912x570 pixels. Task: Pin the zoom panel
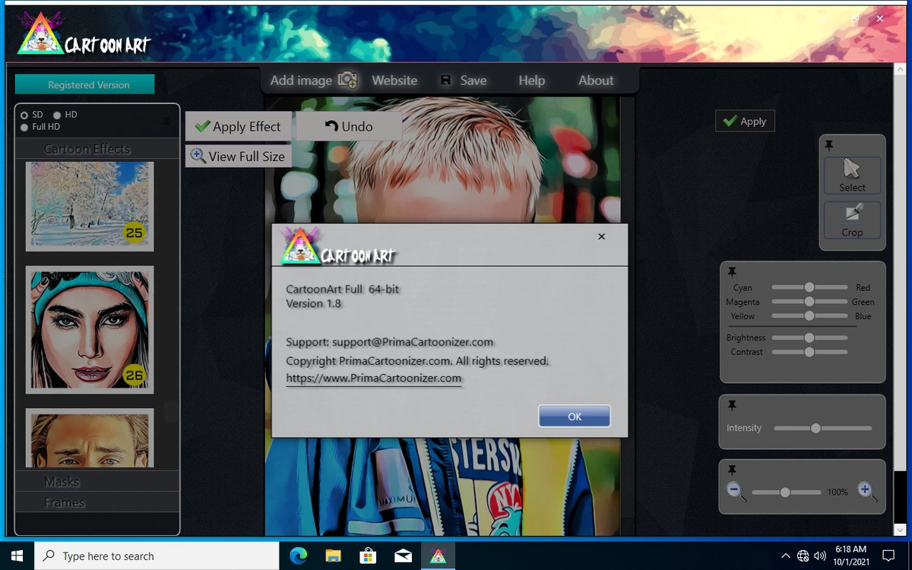point(732,470)
